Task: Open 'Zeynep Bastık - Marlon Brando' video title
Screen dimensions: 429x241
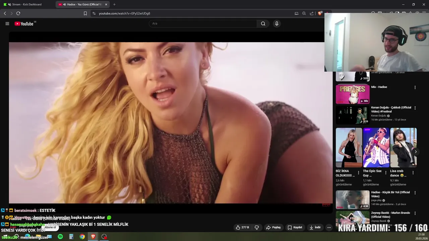Action: (390, 215)
